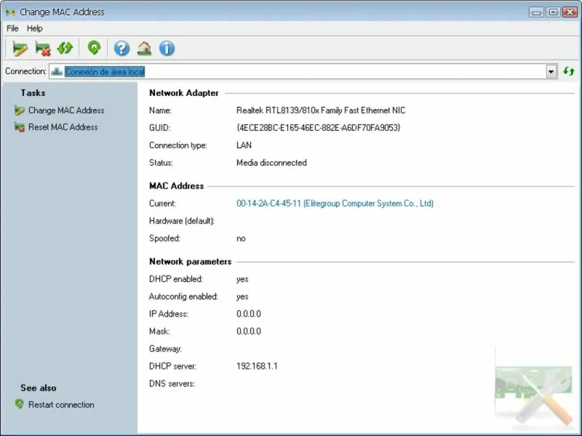Click the Gateway label

click(165, 349)
